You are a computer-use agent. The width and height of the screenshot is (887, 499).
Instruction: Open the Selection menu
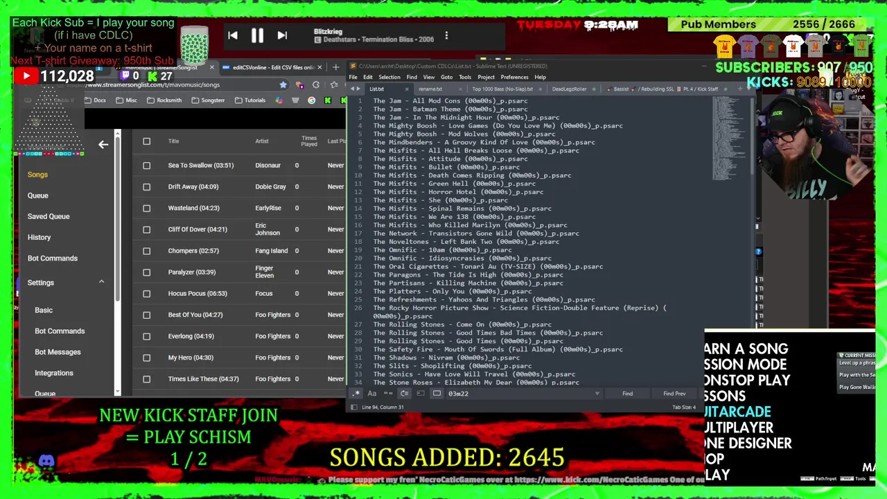pyautogui.click(x=389, y=77)
